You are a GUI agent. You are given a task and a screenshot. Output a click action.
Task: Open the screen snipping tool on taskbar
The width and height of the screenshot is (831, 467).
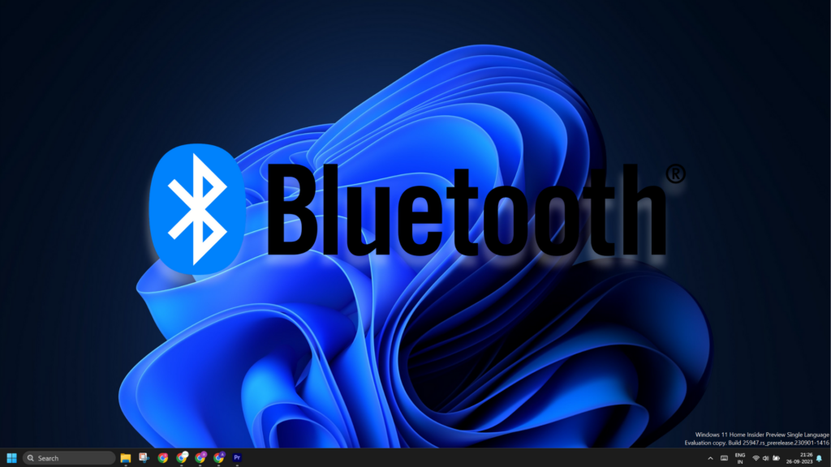click(x=143, y=457)
